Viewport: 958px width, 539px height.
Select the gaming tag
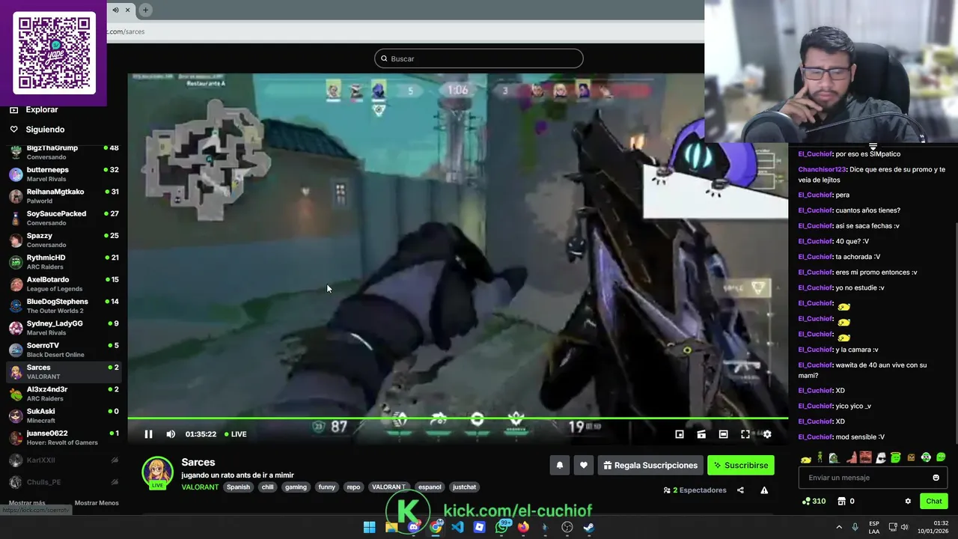tap(296, 487)
